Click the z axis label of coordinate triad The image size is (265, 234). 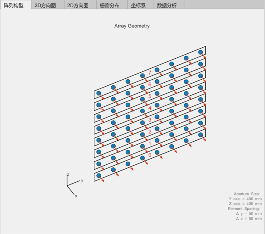click(x=68, y=174)
